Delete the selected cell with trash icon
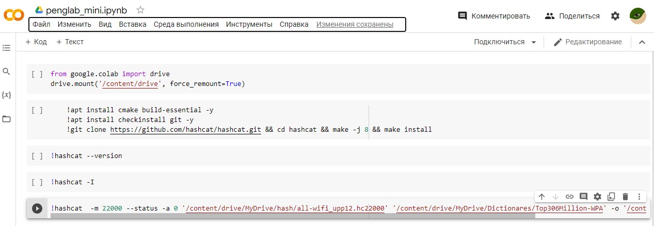The image size is (654, 226). pos(625,196)
